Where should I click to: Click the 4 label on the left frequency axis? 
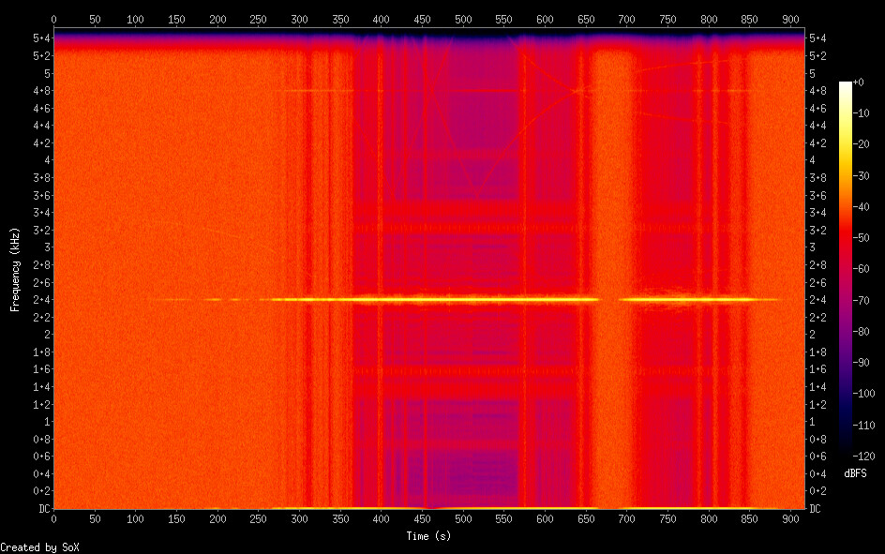45,160
